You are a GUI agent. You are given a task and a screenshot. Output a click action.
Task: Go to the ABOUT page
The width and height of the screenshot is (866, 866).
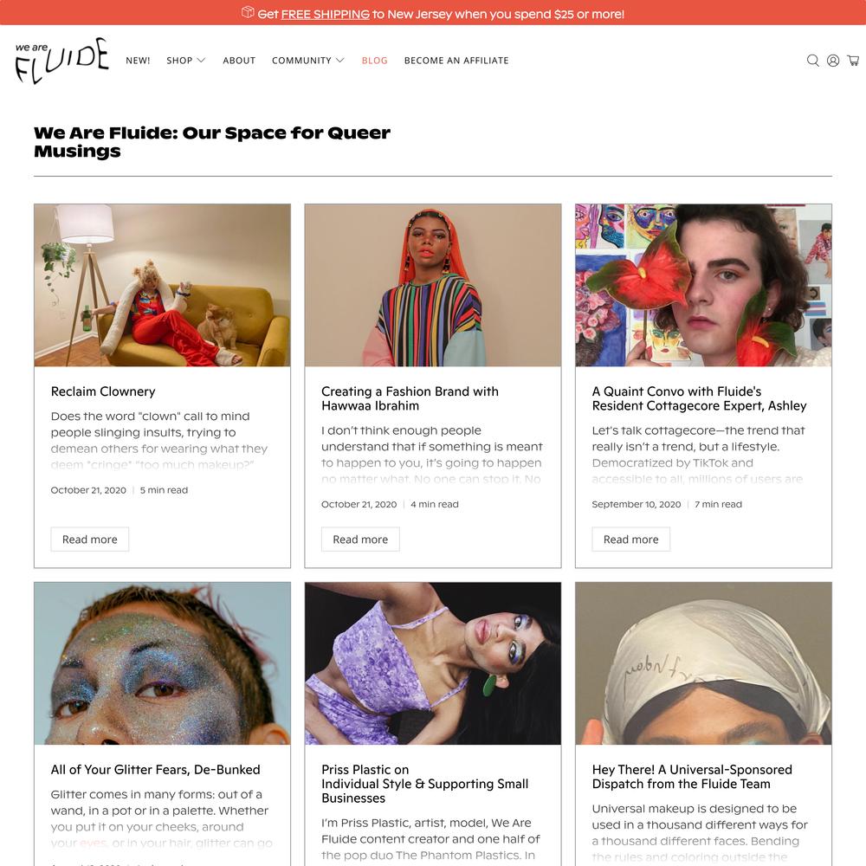point(239,61)
